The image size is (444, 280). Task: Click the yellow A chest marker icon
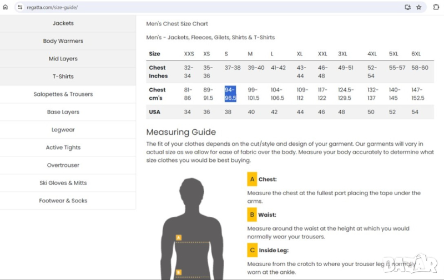(x=252, y=179)
